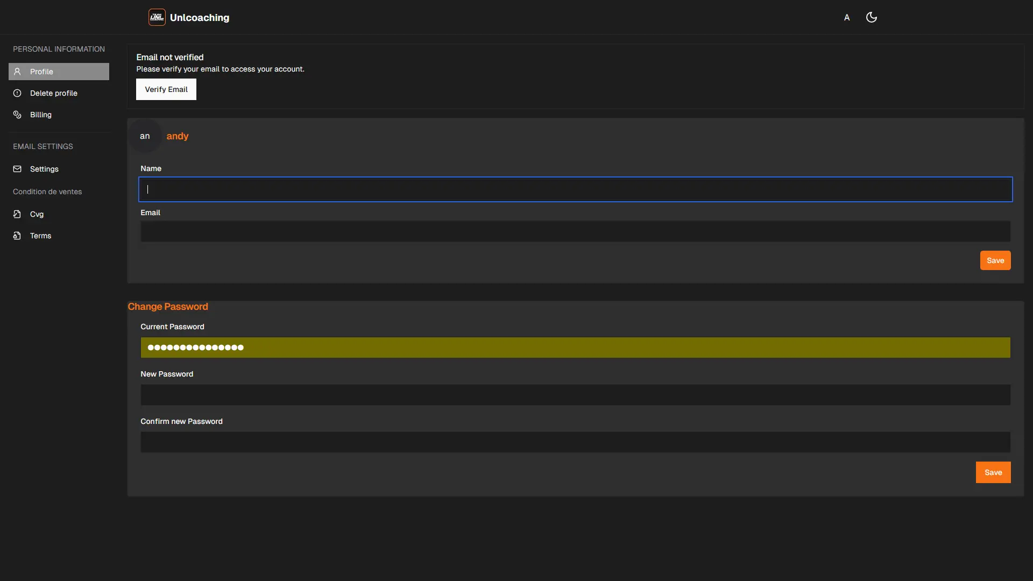Toggle dark mode moon icon

tap(871, 17)
